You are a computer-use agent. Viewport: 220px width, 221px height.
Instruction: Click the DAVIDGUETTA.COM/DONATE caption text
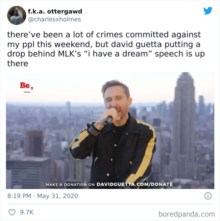pyautogui.click(x=135, y=184)
